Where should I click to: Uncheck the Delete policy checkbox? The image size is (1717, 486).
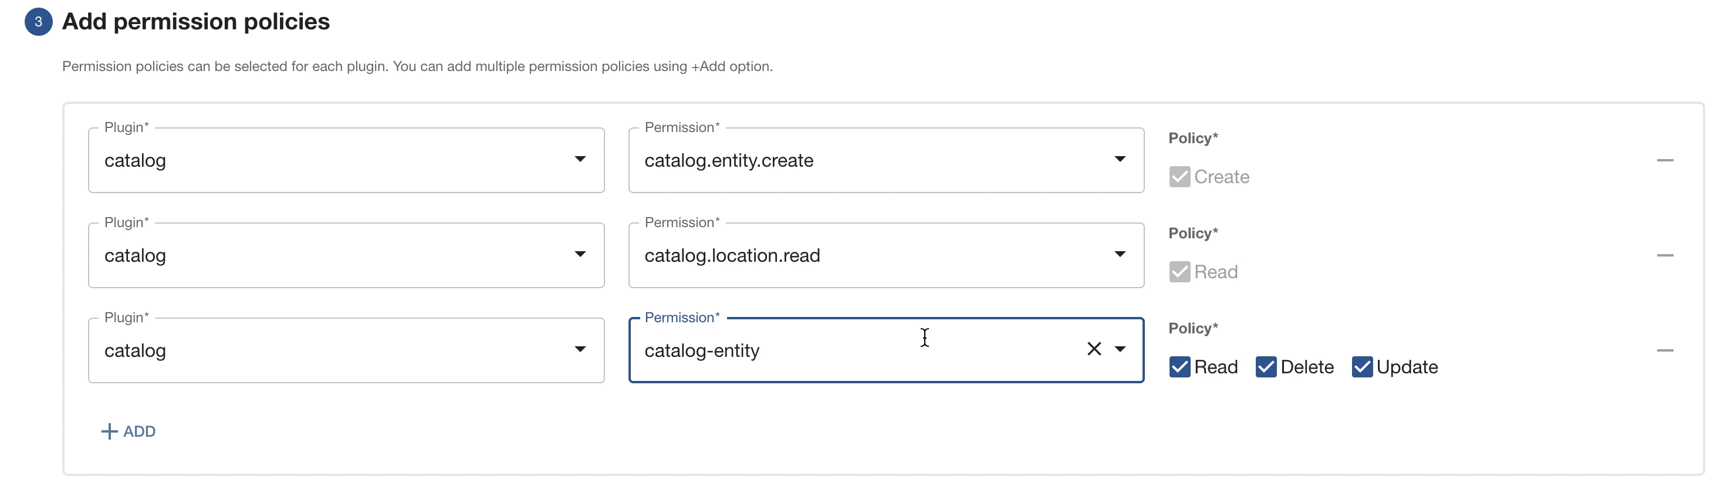tap(1265, 367)
